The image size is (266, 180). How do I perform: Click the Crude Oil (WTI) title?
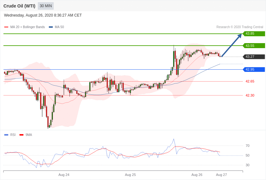(x=19, y=6)
